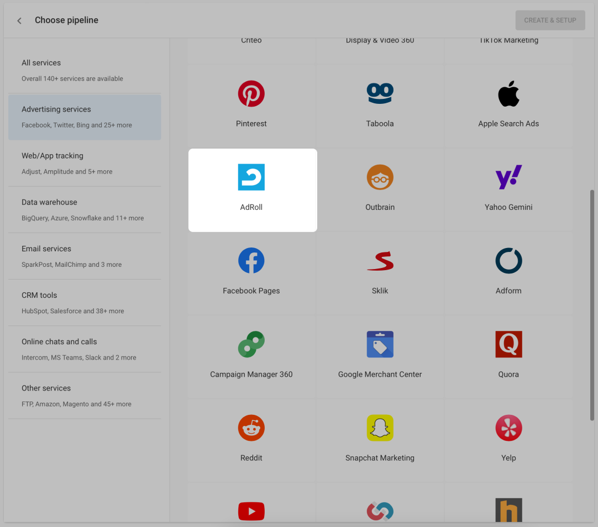Click the Pinterest label text
Screen dimensions: 598x527
[x=251, y=124]
